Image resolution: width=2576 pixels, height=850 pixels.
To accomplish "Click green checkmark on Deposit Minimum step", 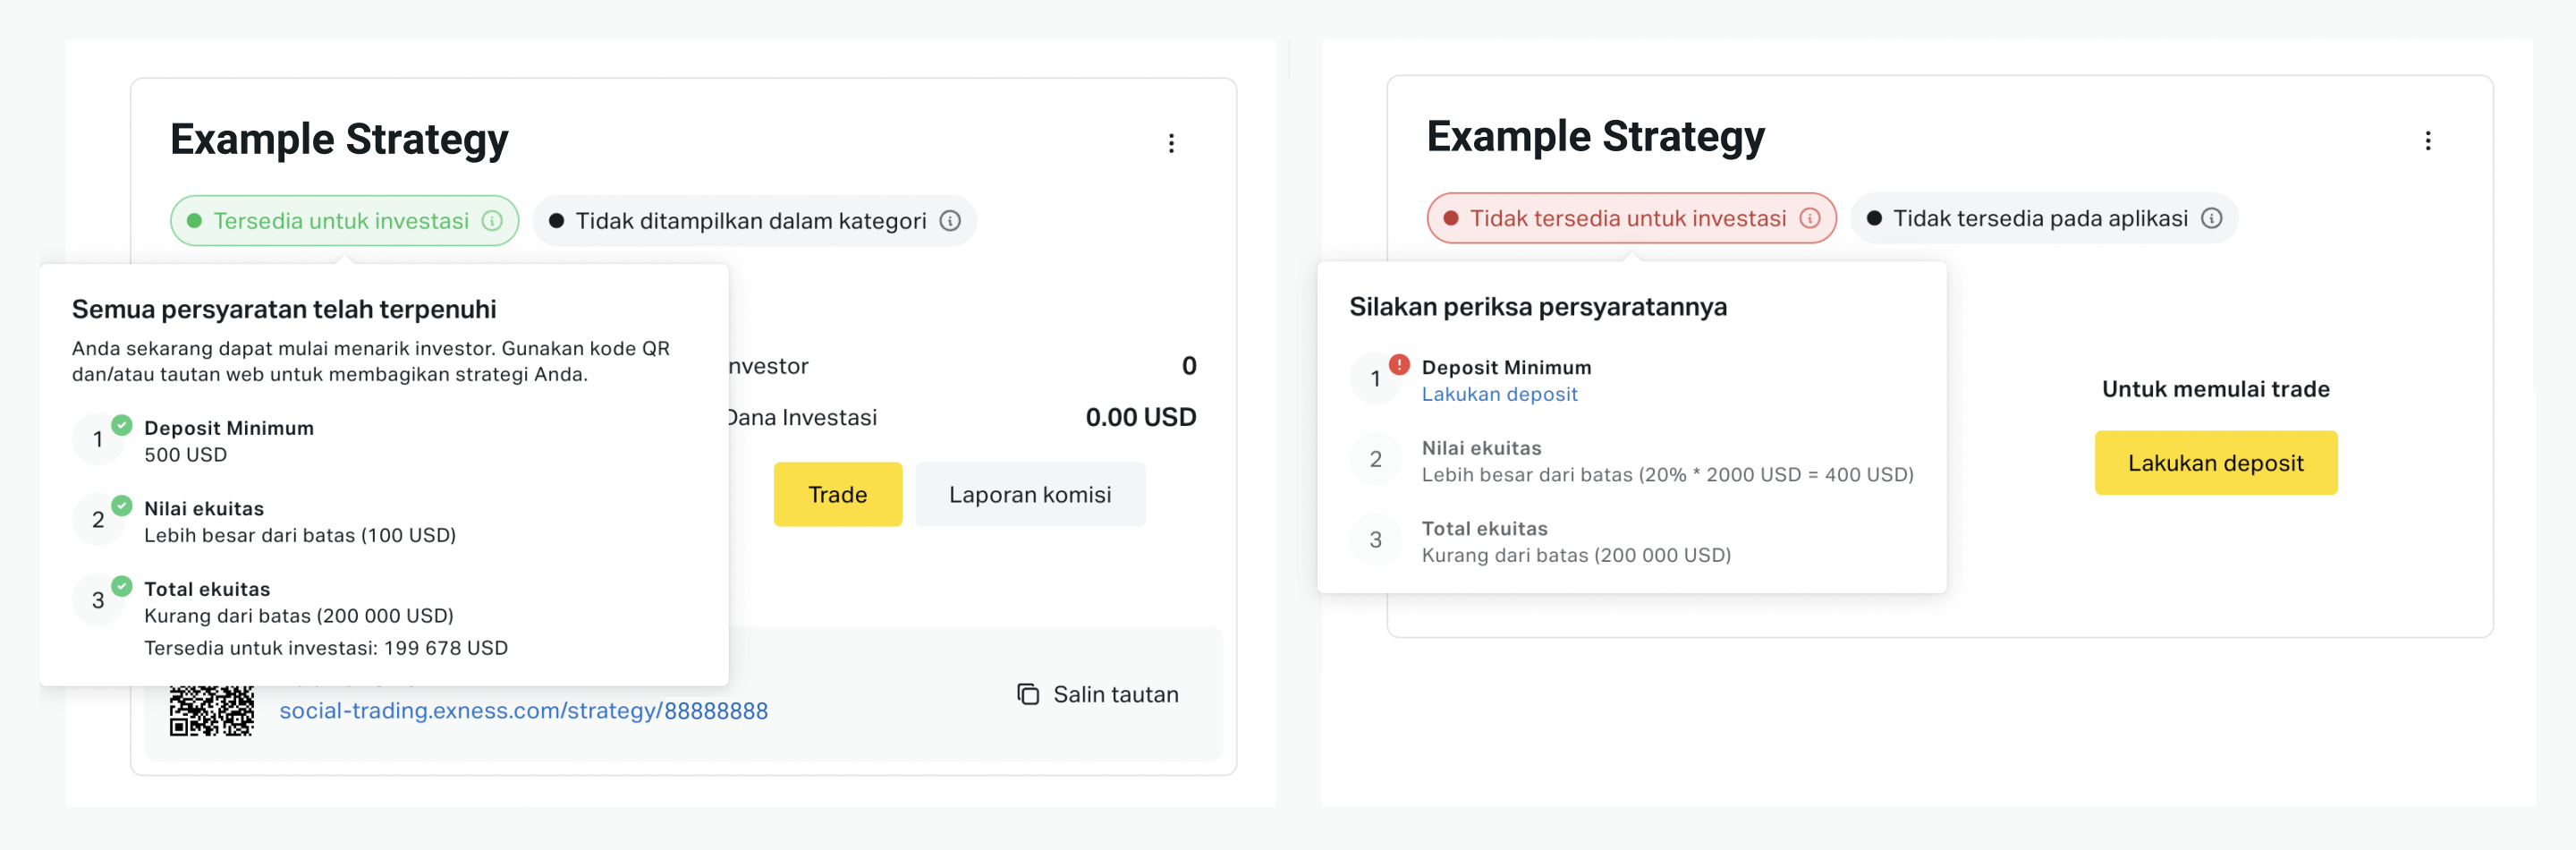I will [121, 425].
